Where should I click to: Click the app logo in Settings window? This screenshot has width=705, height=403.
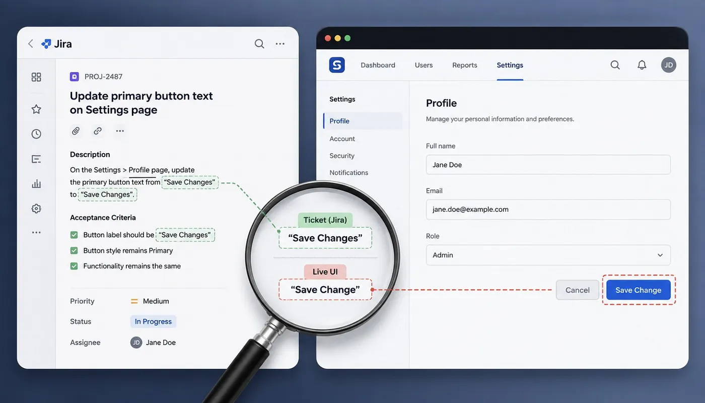click(x=337, y=65)
